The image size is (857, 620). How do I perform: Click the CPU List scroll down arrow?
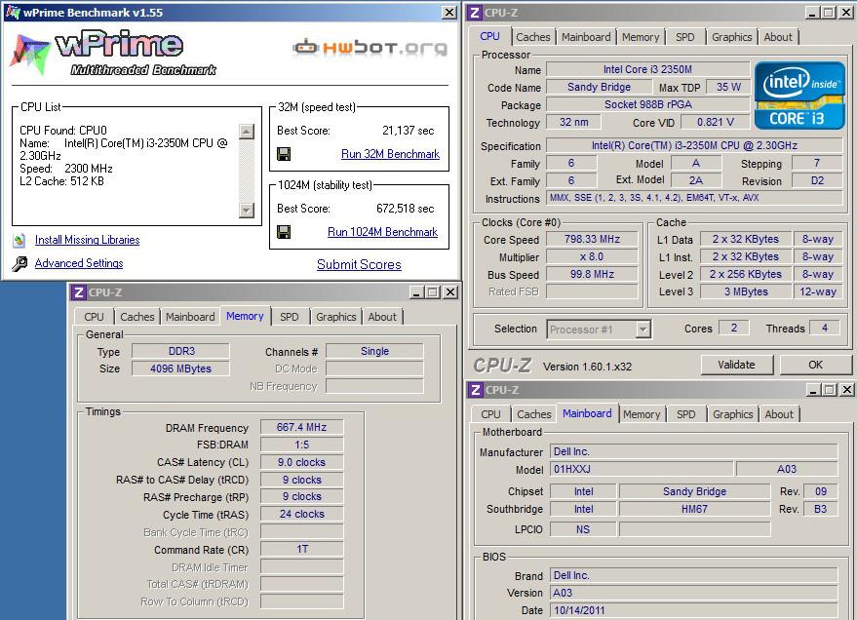click(247, 210)
